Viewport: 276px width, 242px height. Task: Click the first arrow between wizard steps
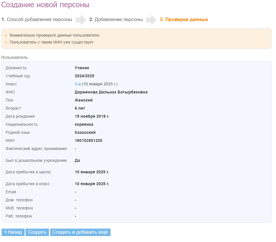81,20
